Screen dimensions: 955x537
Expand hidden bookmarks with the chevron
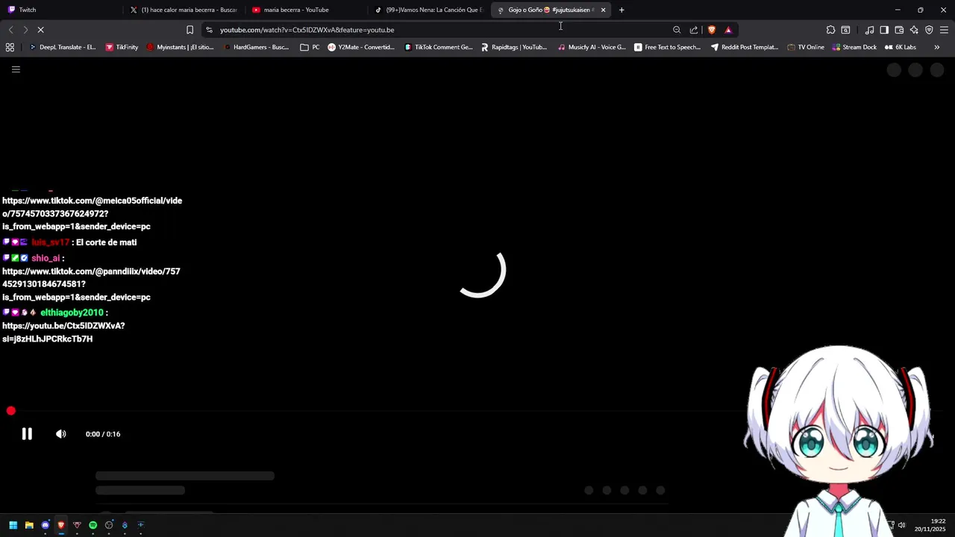pyautogui.click(x=936, y=47)
